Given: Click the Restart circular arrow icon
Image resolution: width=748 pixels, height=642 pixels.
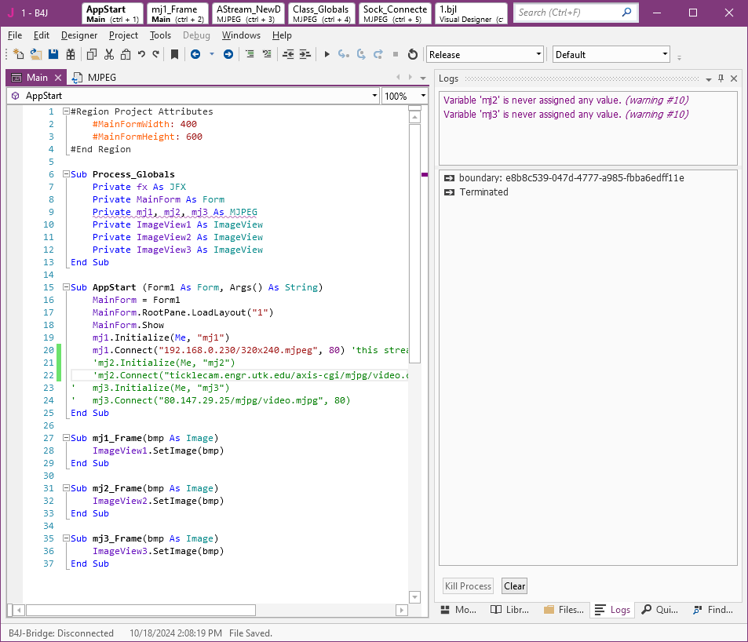Looking at the screenshot, I should click(x=413, y=54).
